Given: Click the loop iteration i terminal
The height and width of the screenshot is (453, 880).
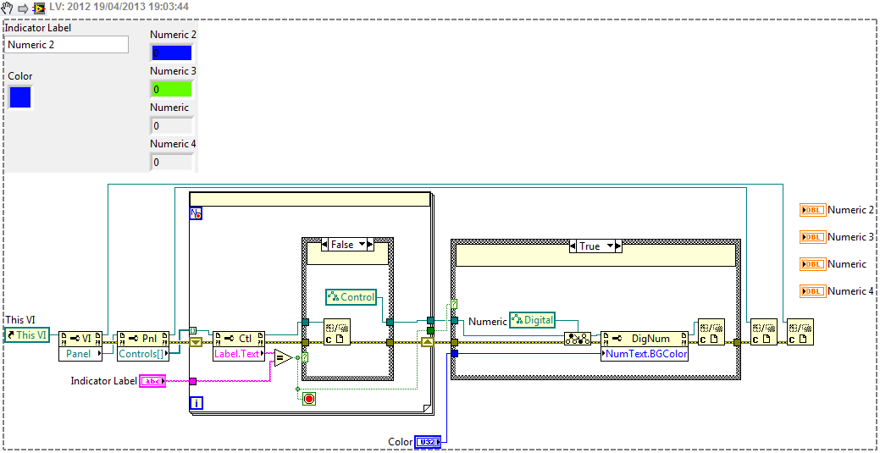Looking at the screenshot, I should point(197,402).
